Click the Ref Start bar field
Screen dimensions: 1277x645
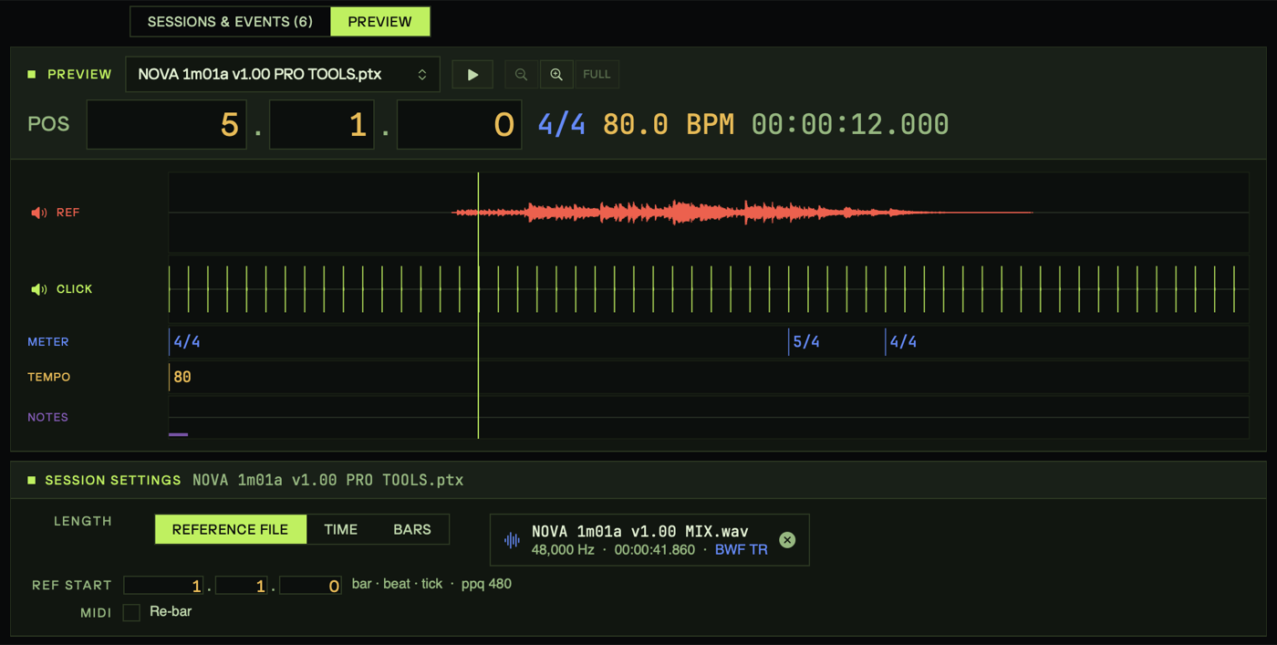[163, 586]
